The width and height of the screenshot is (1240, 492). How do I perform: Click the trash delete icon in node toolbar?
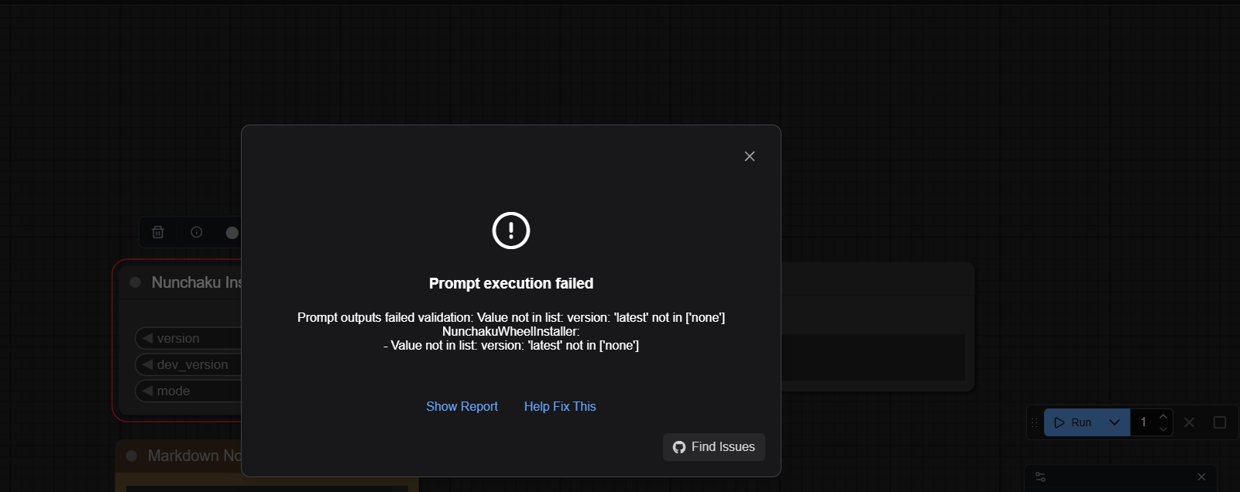coord(158,232)
